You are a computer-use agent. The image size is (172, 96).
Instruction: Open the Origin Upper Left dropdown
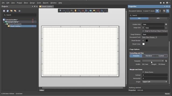pos(155,82)
